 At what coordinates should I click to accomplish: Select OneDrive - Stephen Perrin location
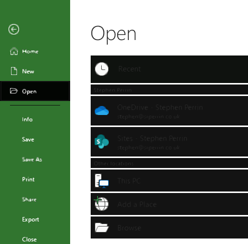point(169,110)
